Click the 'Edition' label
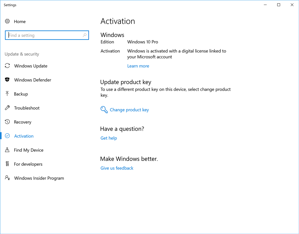 107,42
